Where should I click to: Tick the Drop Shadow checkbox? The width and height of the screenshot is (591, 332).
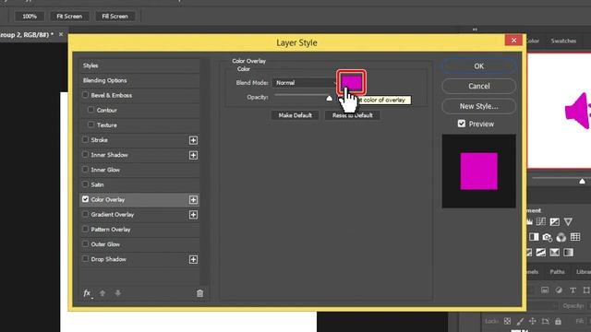(x=85, y=258)
